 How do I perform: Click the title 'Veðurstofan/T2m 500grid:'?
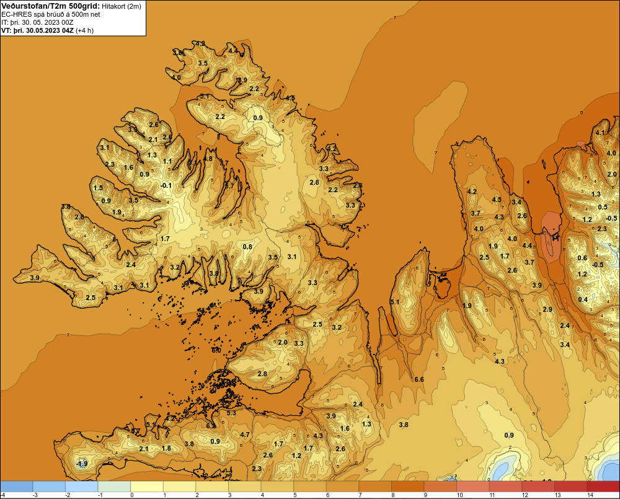pyautogui.click(x=50, y=6)
